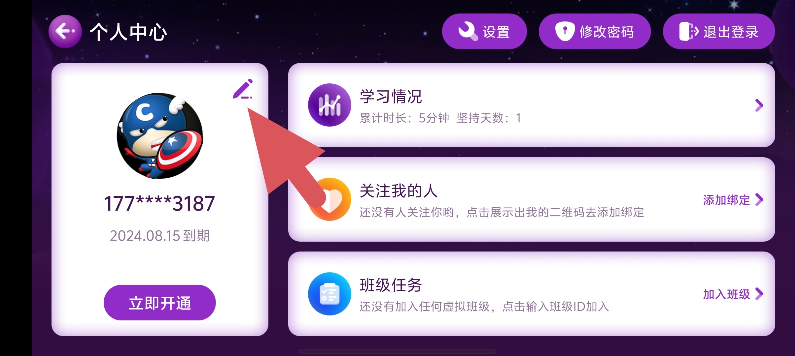This screenshot has width=795, height=356.
Task: Click the blue 班级任务 clipboard icon
Action: click(329, 294)
